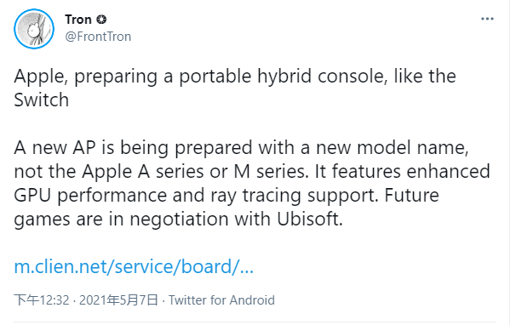Click the word Switch in the tweet
The height and width of the screenshot is (325, 510).
coord(42,100)
